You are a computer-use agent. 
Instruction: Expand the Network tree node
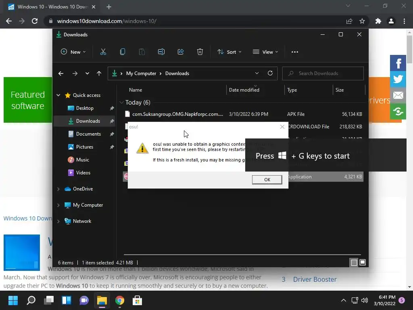click(x=58, y=221)
